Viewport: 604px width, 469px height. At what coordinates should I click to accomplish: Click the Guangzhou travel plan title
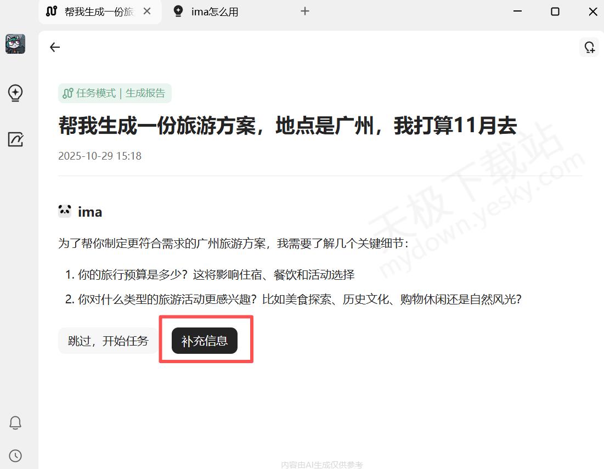pyautogui.click(x=287, y=126)
